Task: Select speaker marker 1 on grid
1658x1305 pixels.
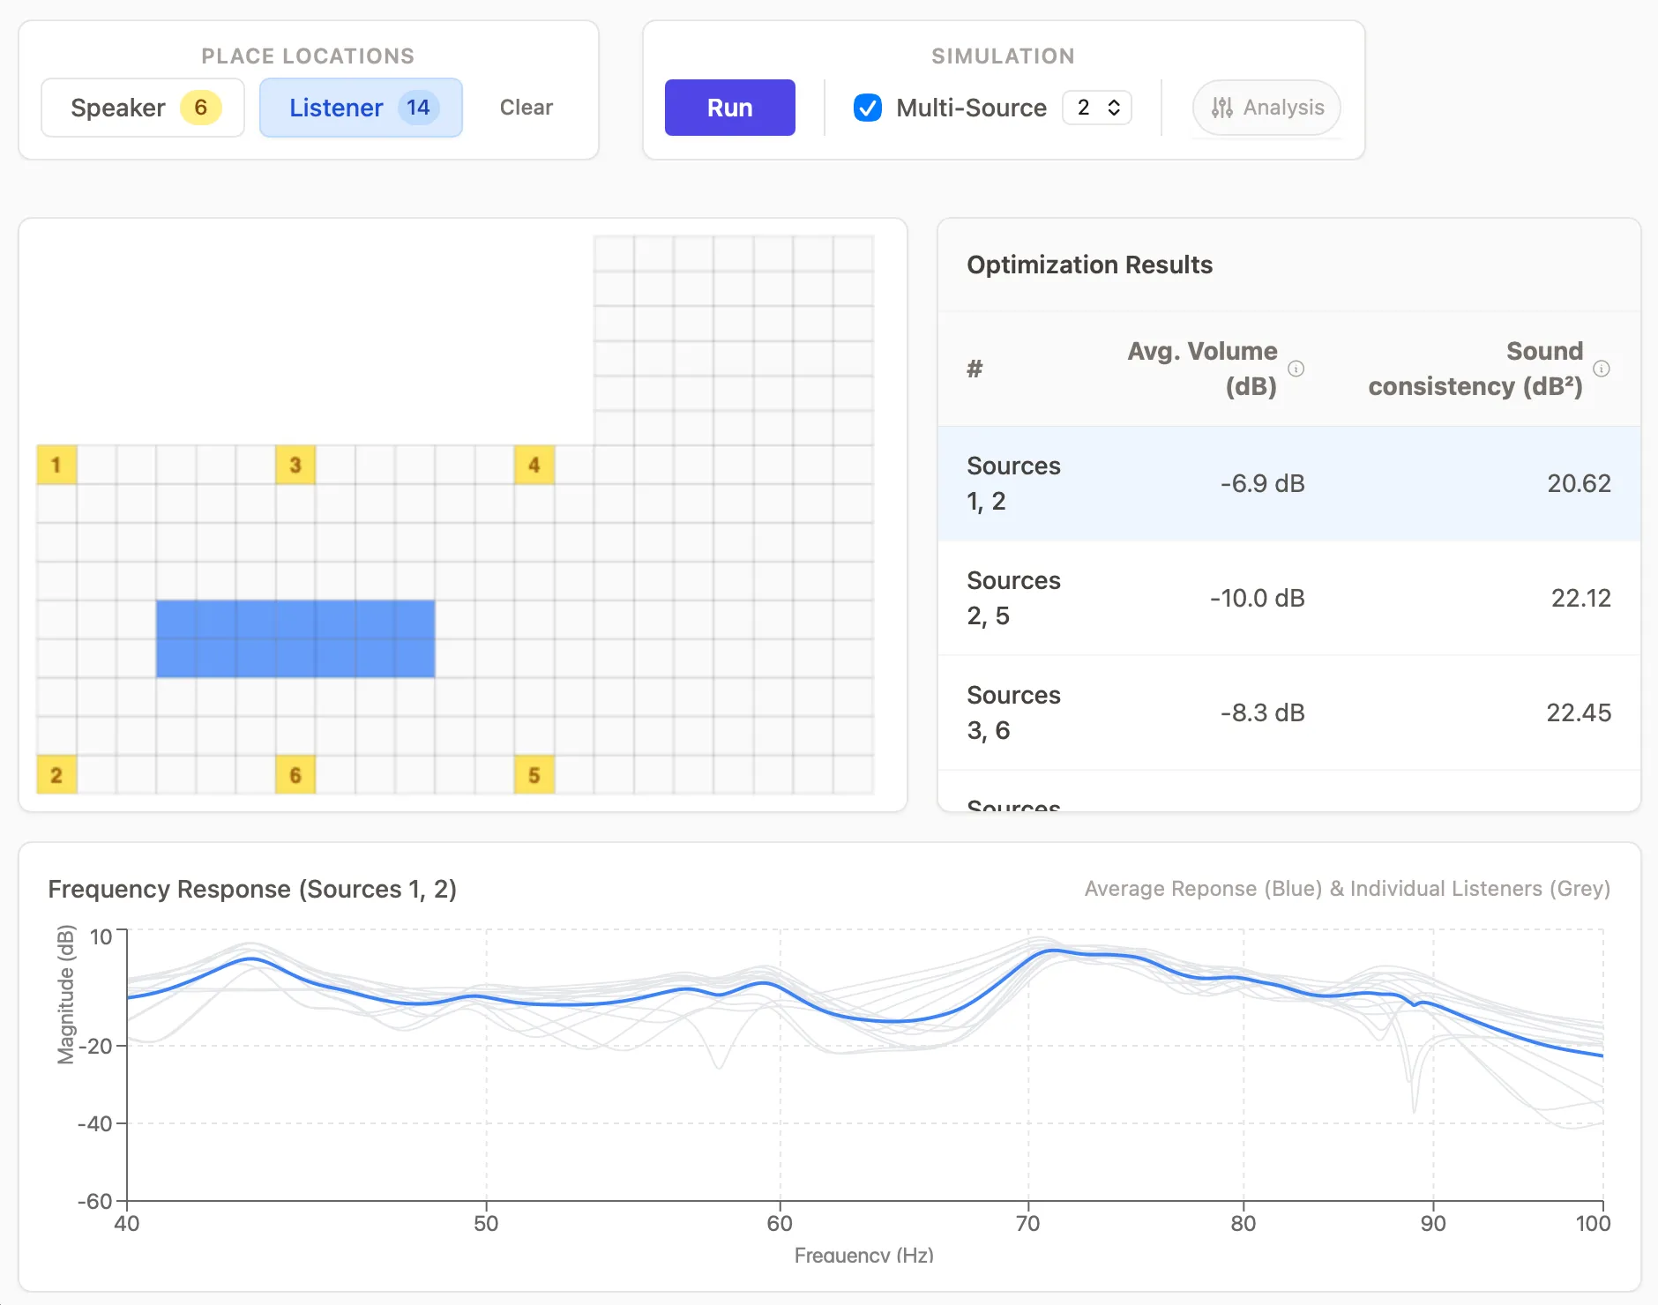Action: (56, 465)
